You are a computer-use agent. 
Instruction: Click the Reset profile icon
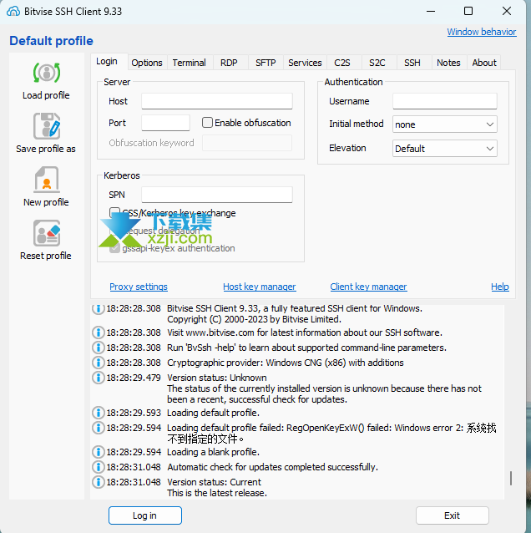click(x=47, y=233)
